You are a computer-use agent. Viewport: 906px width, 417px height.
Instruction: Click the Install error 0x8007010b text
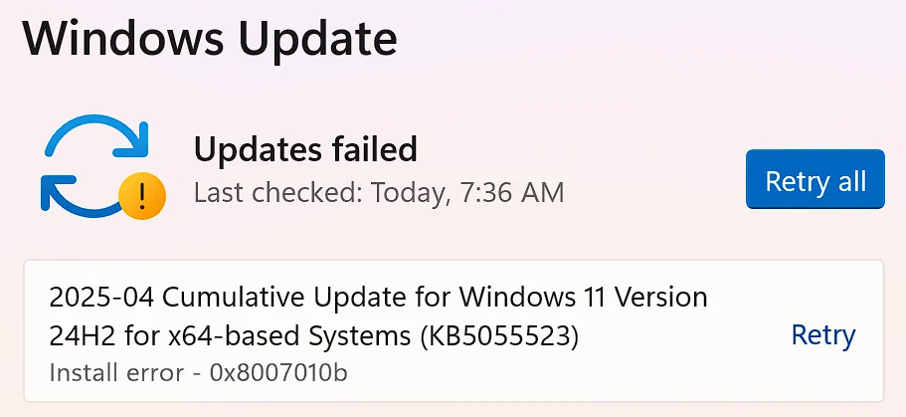(x=198, y=373)
